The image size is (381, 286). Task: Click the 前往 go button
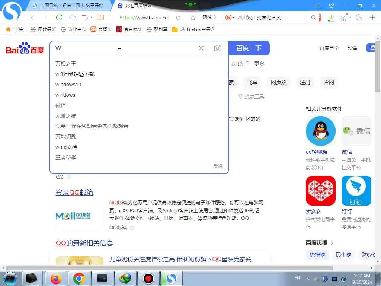(x=209, y=17)
